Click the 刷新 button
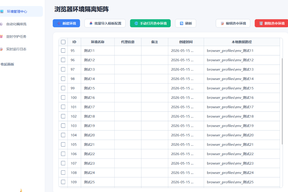Viewport: 288px width, 192px height. [186, 23]
